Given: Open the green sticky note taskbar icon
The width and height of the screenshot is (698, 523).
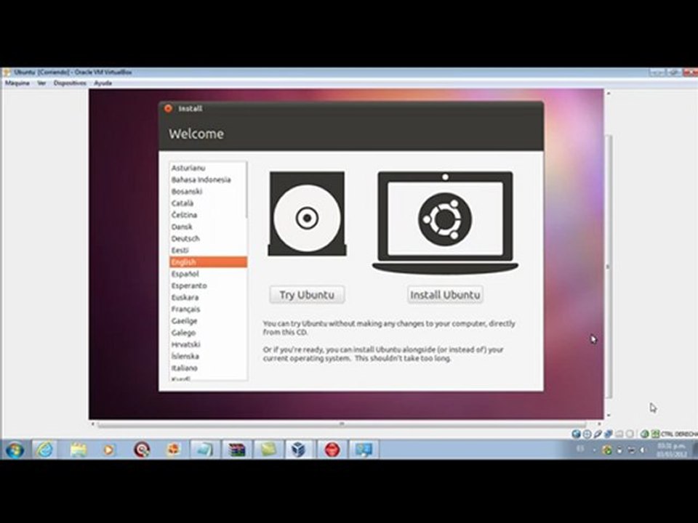Looking at the screenshot, I should point(268,450).
